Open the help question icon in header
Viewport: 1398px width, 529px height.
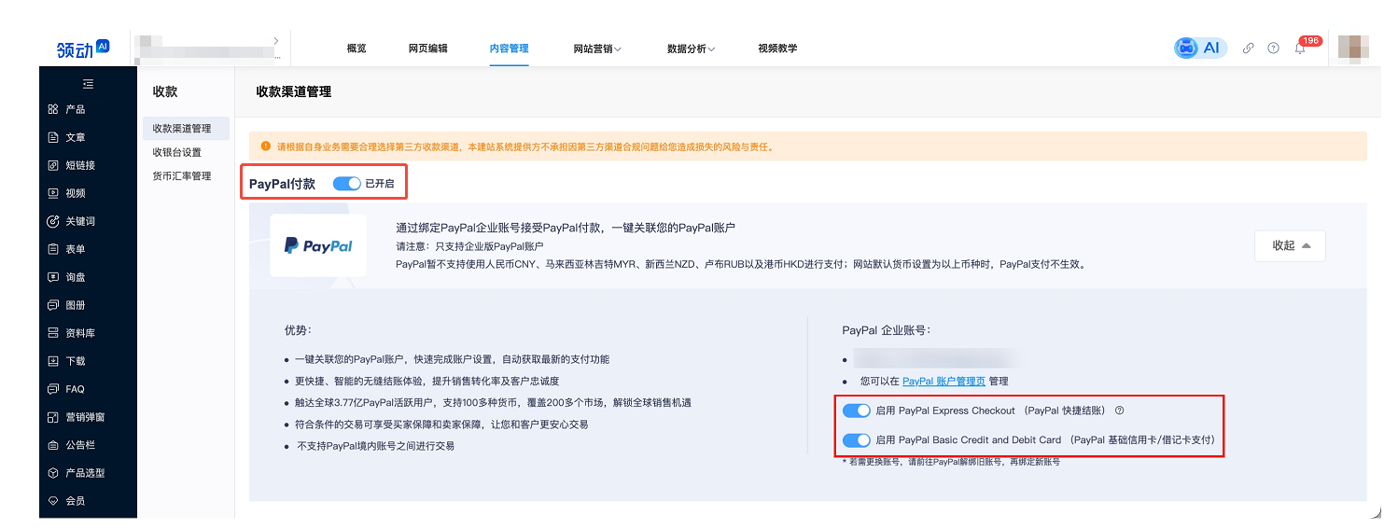[1273, 49]
